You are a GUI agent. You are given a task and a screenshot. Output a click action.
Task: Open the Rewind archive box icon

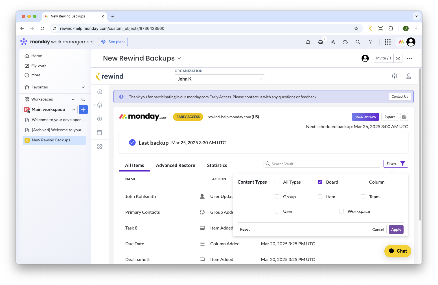click(100, 133)
